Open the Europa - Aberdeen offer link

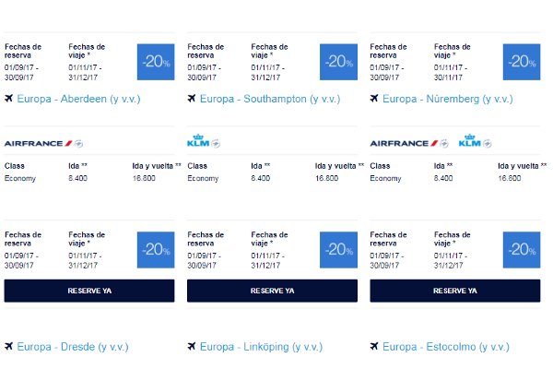[x=78, y=99]
